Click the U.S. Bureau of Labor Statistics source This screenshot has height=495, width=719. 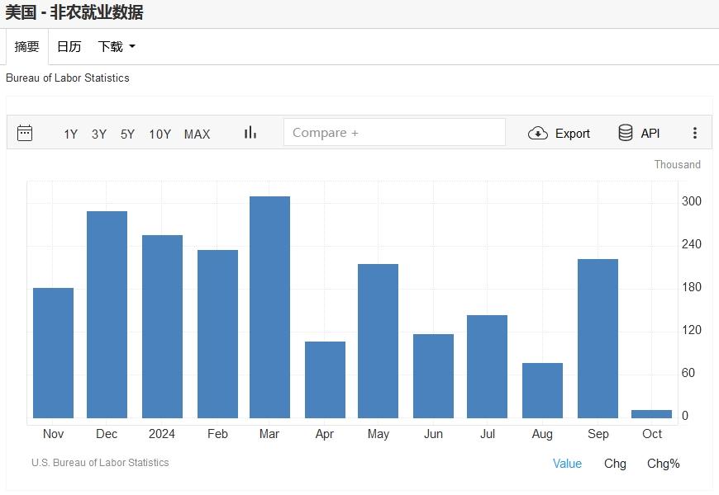pyautogui.click(x=100, y=463)
